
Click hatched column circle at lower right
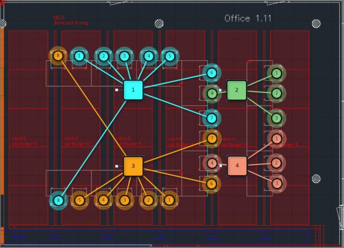(316, 179)
